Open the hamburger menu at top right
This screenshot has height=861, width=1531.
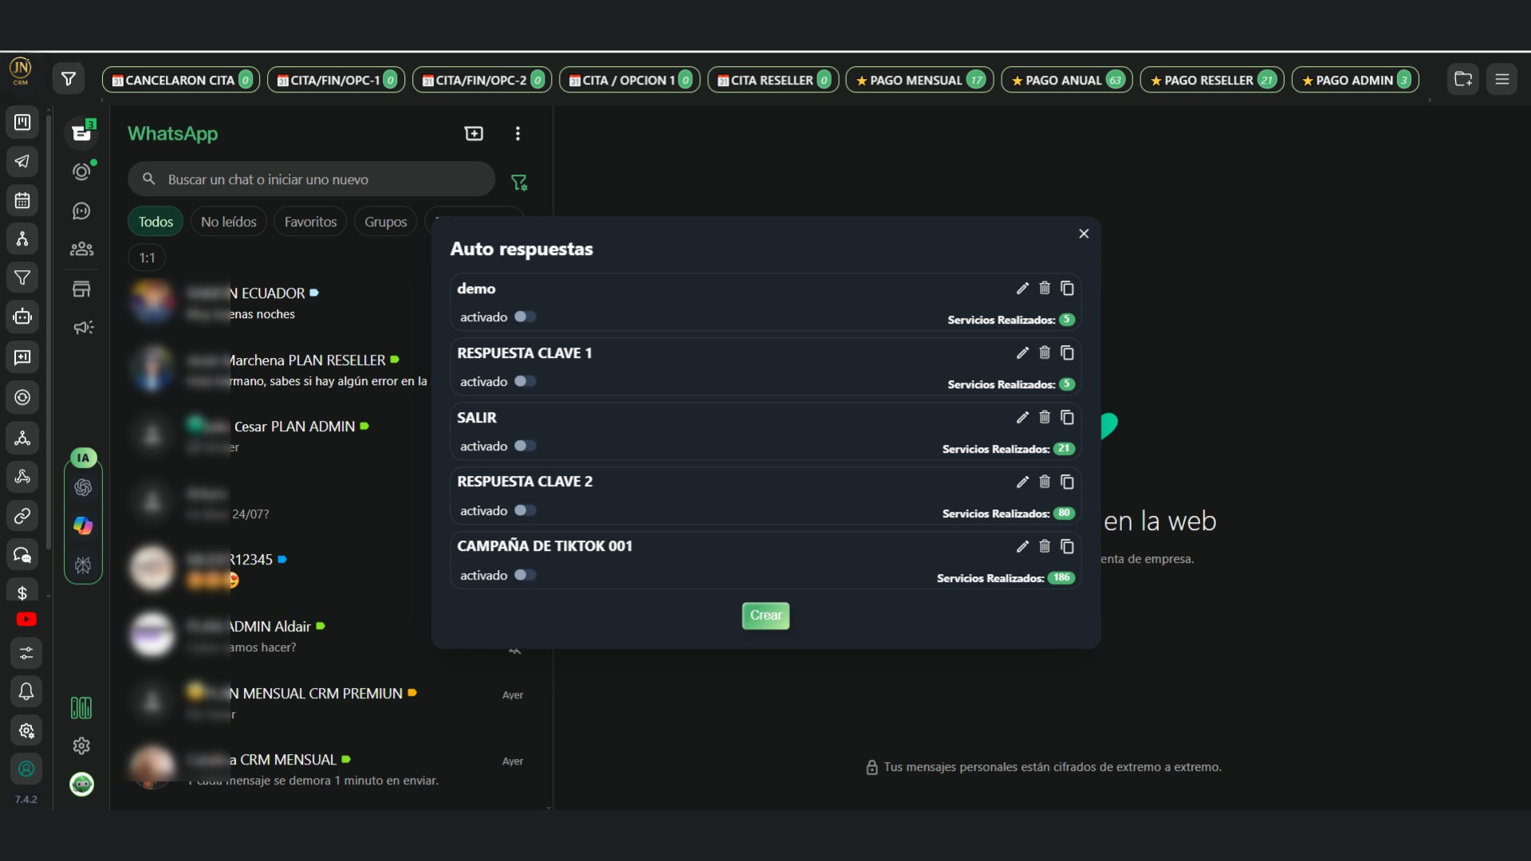1501,79
